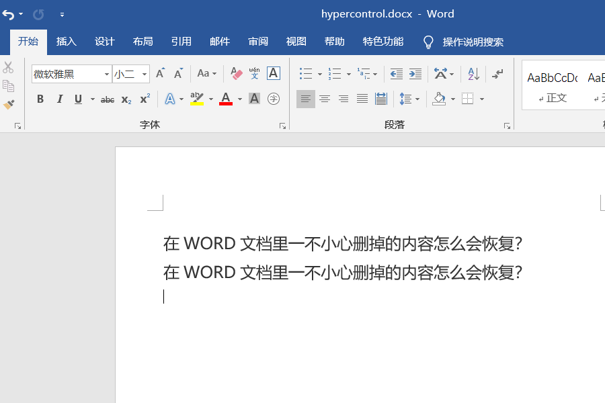
Task: Decrease paragraph indent
Action: click(396, 73)
